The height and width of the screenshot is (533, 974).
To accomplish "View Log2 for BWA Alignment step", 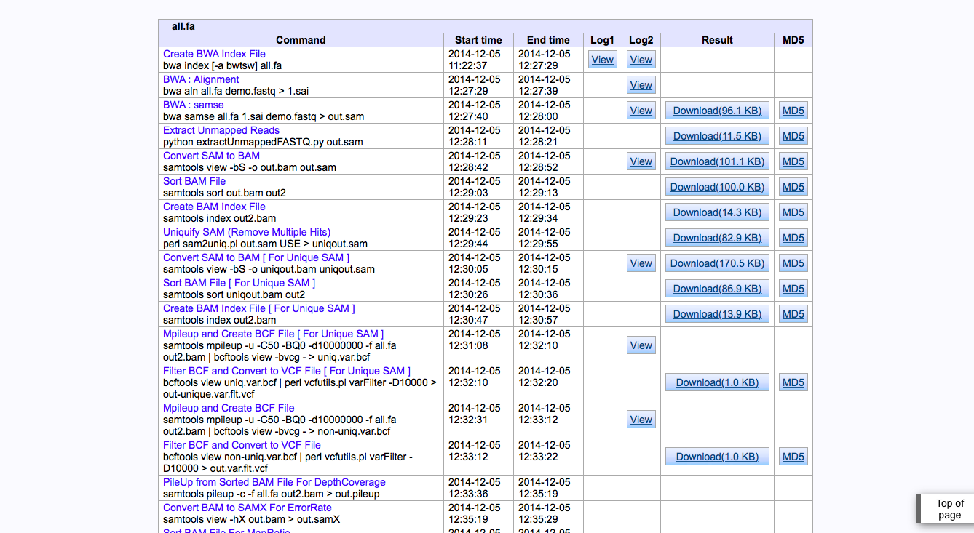I will coord(641,85).
